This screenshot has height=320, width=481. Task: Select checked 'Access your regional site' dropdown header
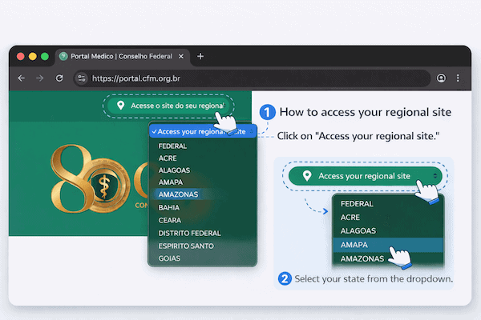coord(203,132)
